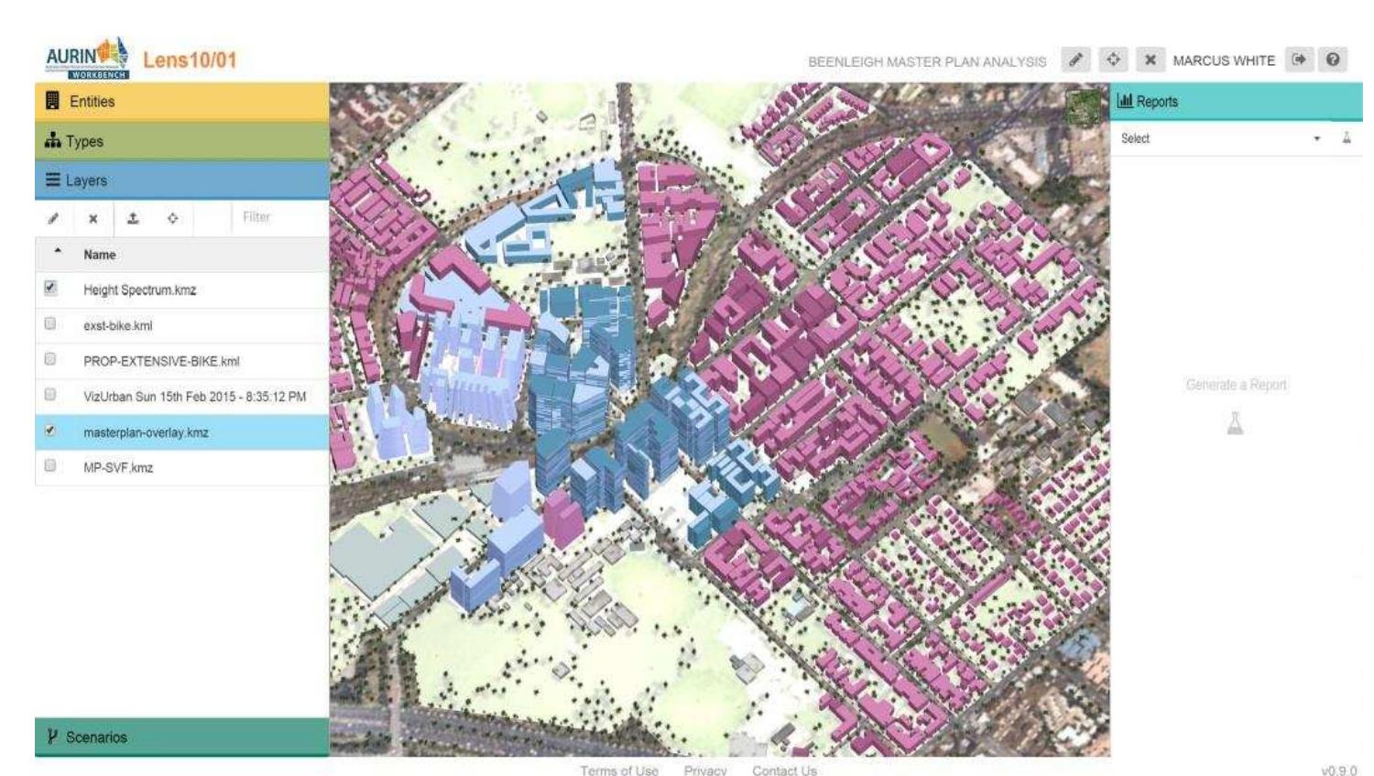Select the Height Spectrum.kmz layer name
The height and width of the screenshot is (776, 1374).
139,290
